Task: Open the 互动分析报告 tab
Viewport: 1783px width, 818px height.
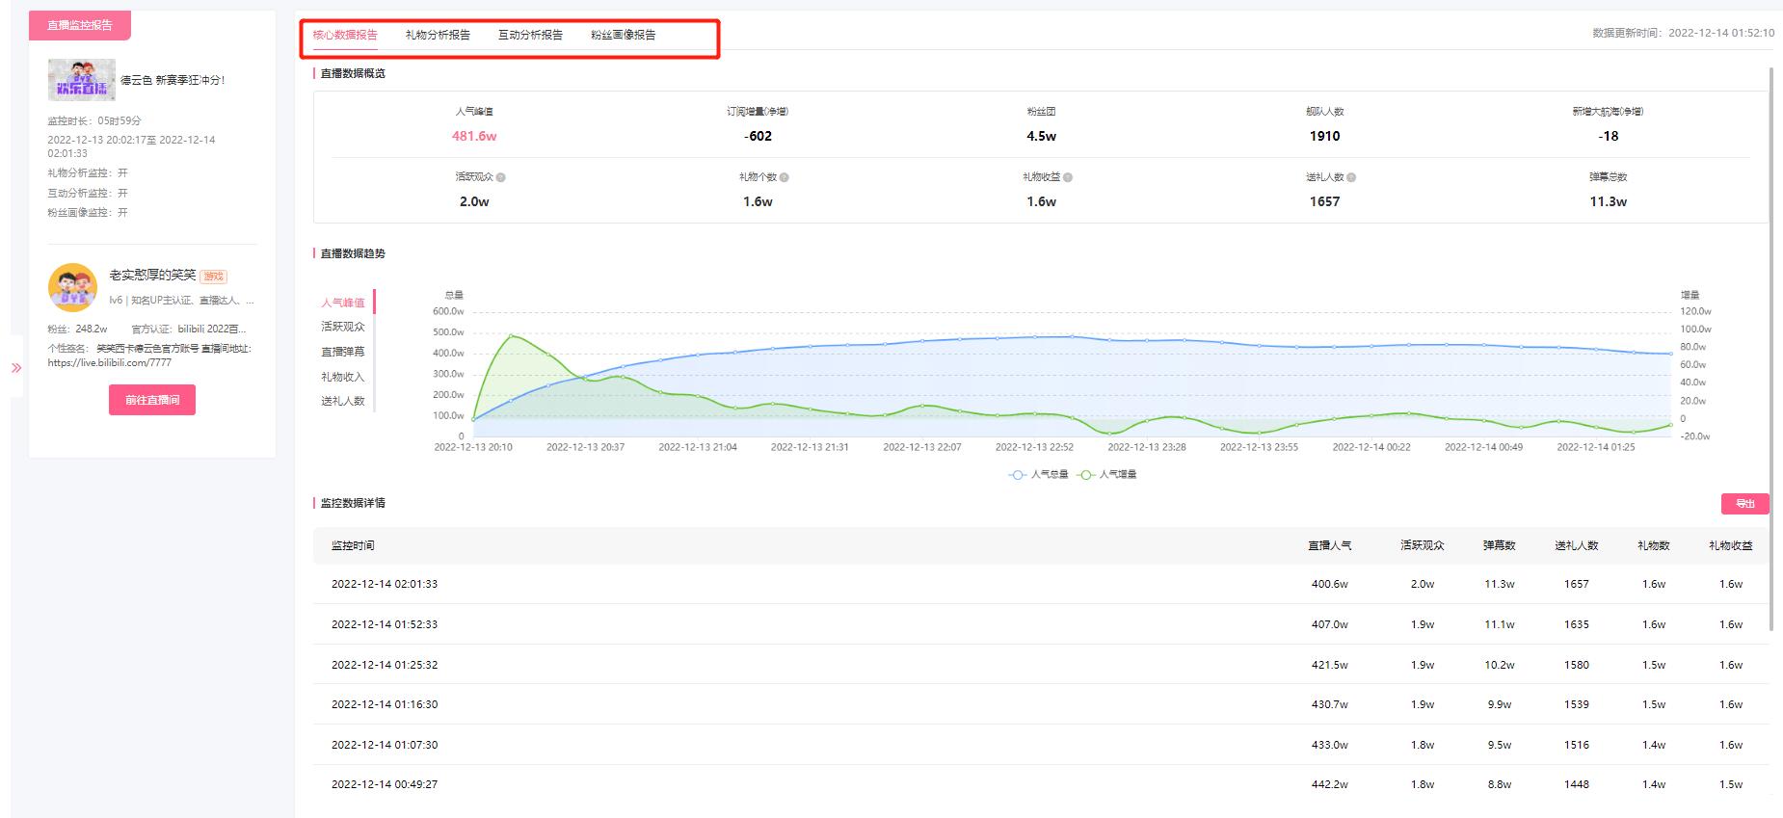Action: coord(530,36)
